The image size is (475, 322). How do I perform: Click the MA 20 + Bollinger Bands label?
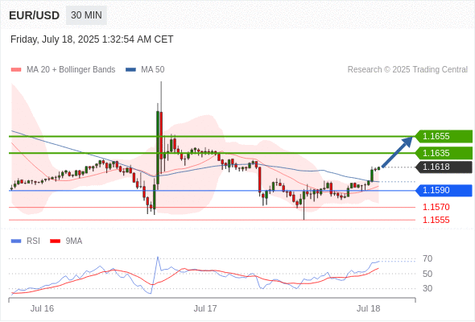[71, 70]
